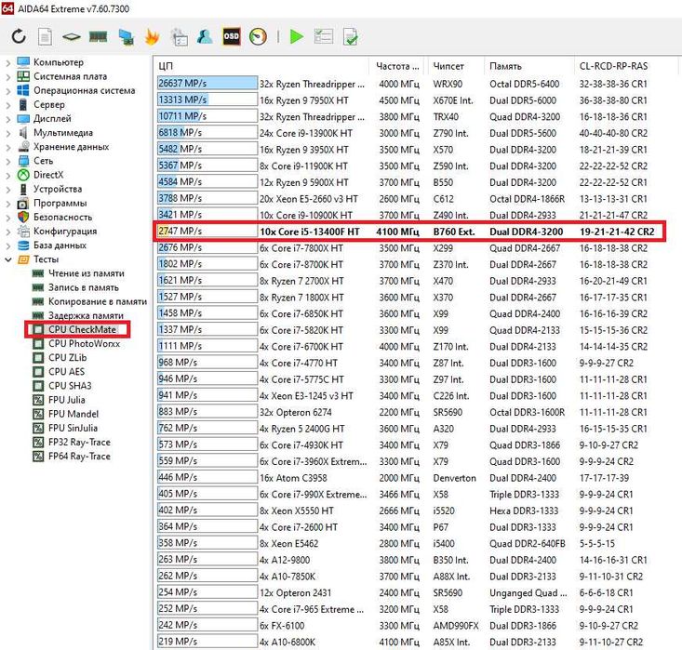Select the Сеть tree node

coord(43,161)
